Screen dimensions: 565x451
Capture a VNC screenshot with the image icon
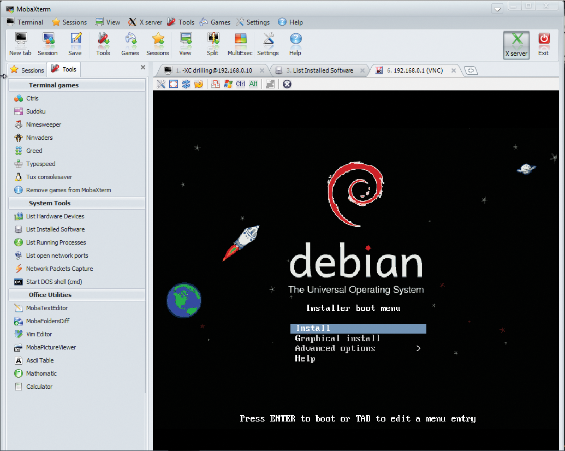click(270, 84)
